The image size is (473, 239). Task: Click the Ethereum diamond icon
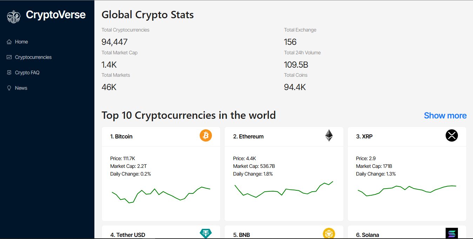point(329,136)
